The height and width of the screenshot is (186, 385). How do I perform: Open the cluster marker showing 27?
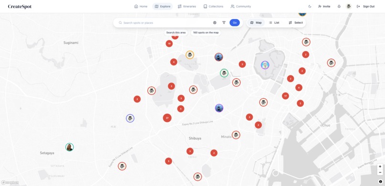(167, 118)
